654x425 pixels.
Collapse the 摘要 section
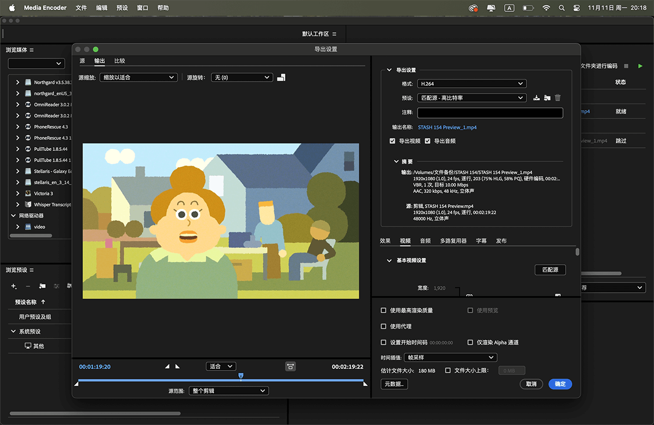coord(396,162)
